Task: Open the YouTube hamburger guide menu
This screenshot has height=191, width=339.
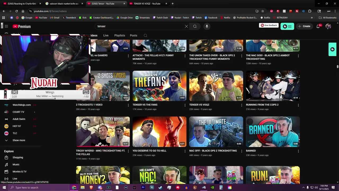Action: [6, 26]
